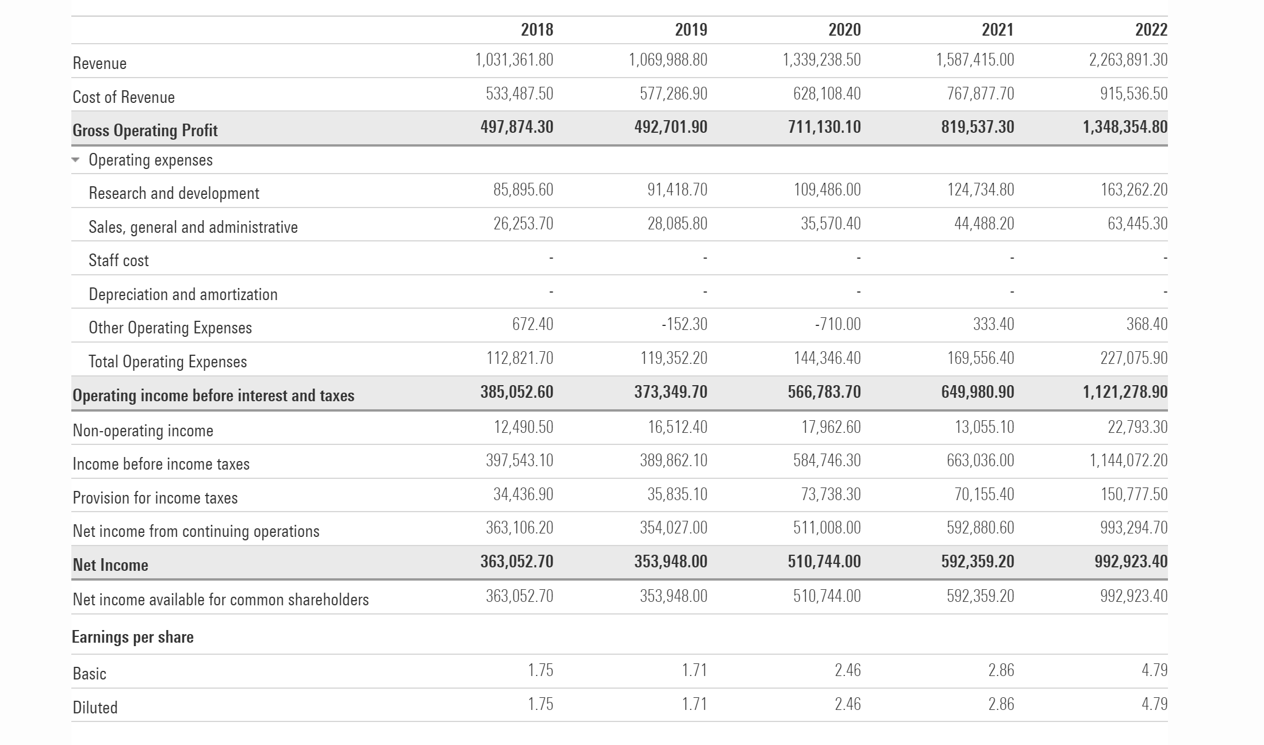The height and width of the screenshot is (745, 1264).
Task: Click the 2019 column header
Action: click(691, 29)
